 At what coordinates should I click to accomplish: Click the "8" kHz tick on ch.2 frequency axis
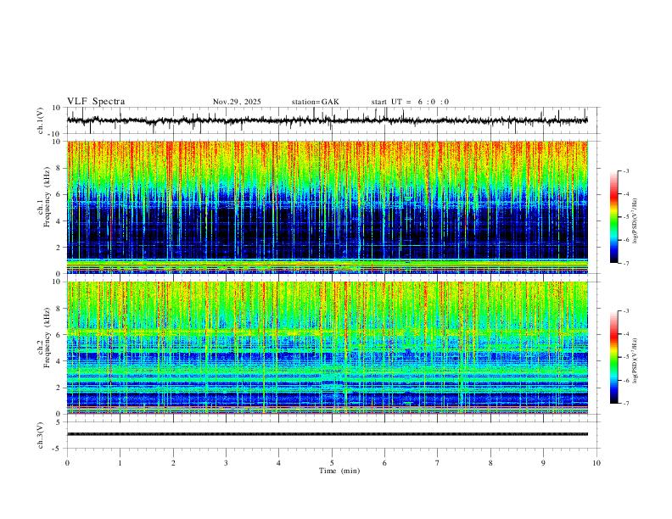pos(59,309)
